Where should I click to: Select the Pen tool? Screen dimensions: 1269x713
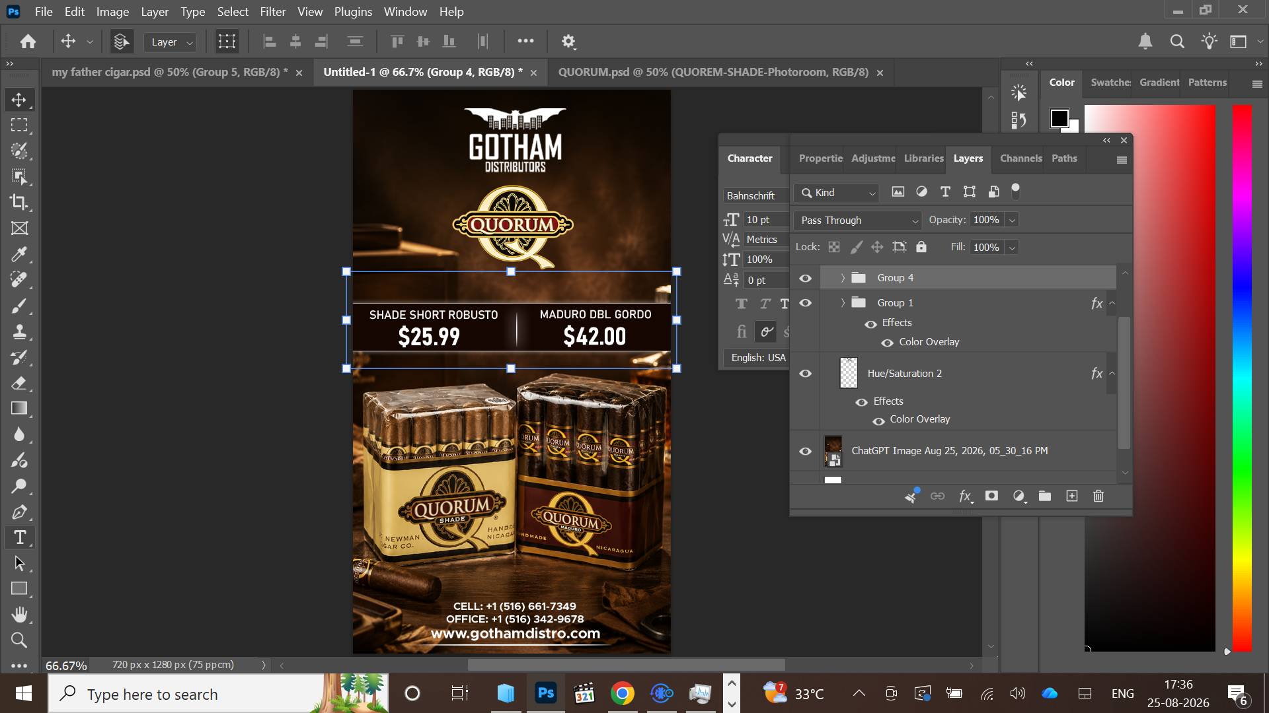pyautogui.click(x=19, y=512)
